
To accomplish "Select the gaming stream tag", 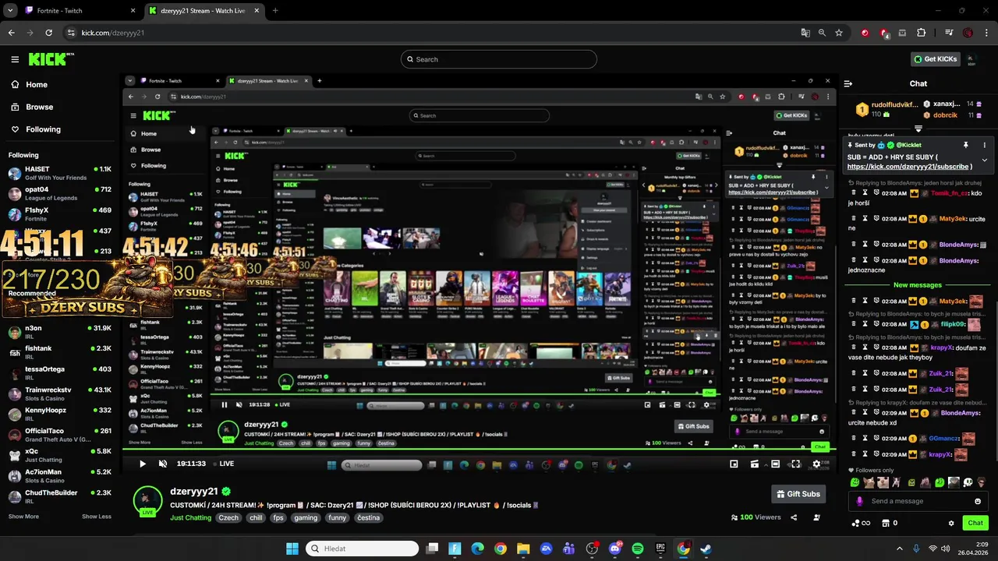I will coord(306,517).
